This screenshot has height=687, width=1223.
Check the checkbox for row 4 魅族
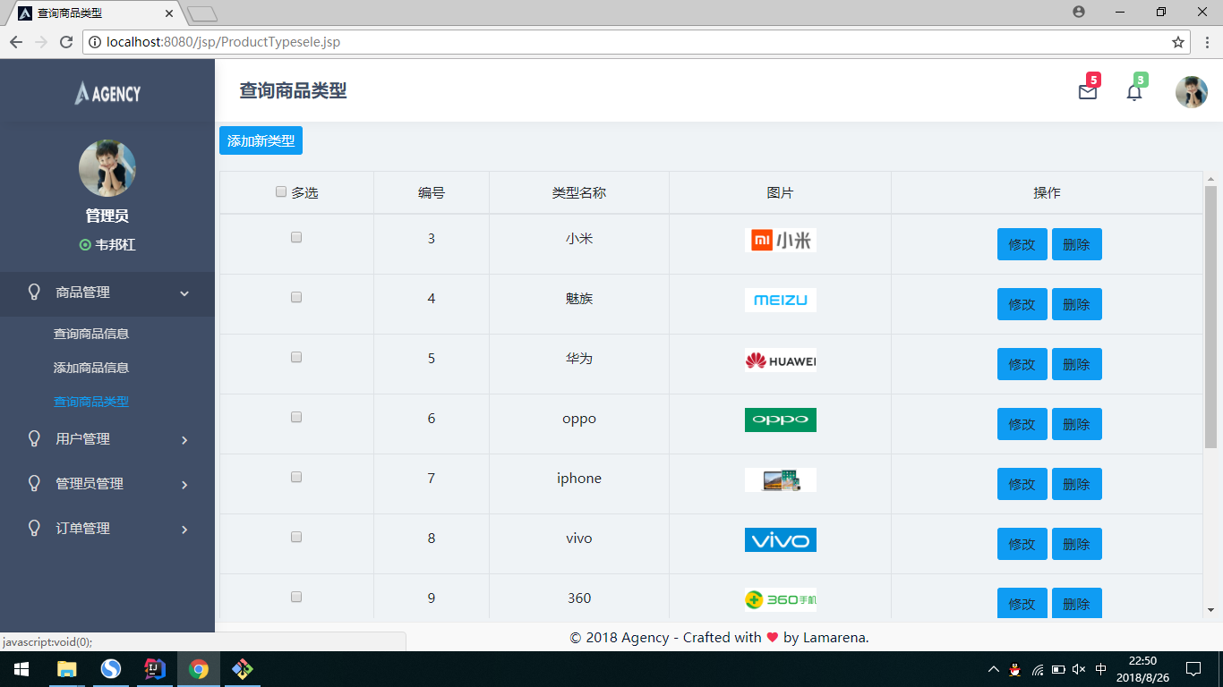(x=296, y=297)
